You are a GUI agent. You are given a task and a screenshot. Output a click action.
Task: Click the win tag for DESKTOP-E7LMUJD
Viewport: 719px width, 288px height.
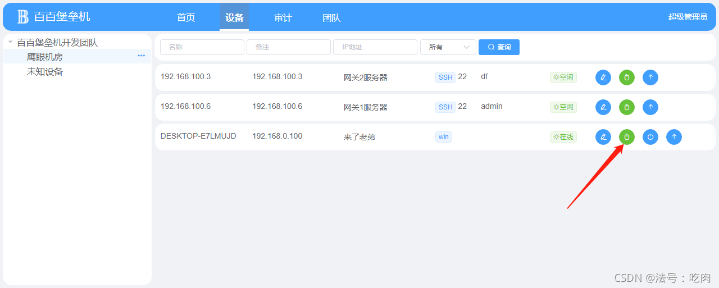(x=444, y=137)
